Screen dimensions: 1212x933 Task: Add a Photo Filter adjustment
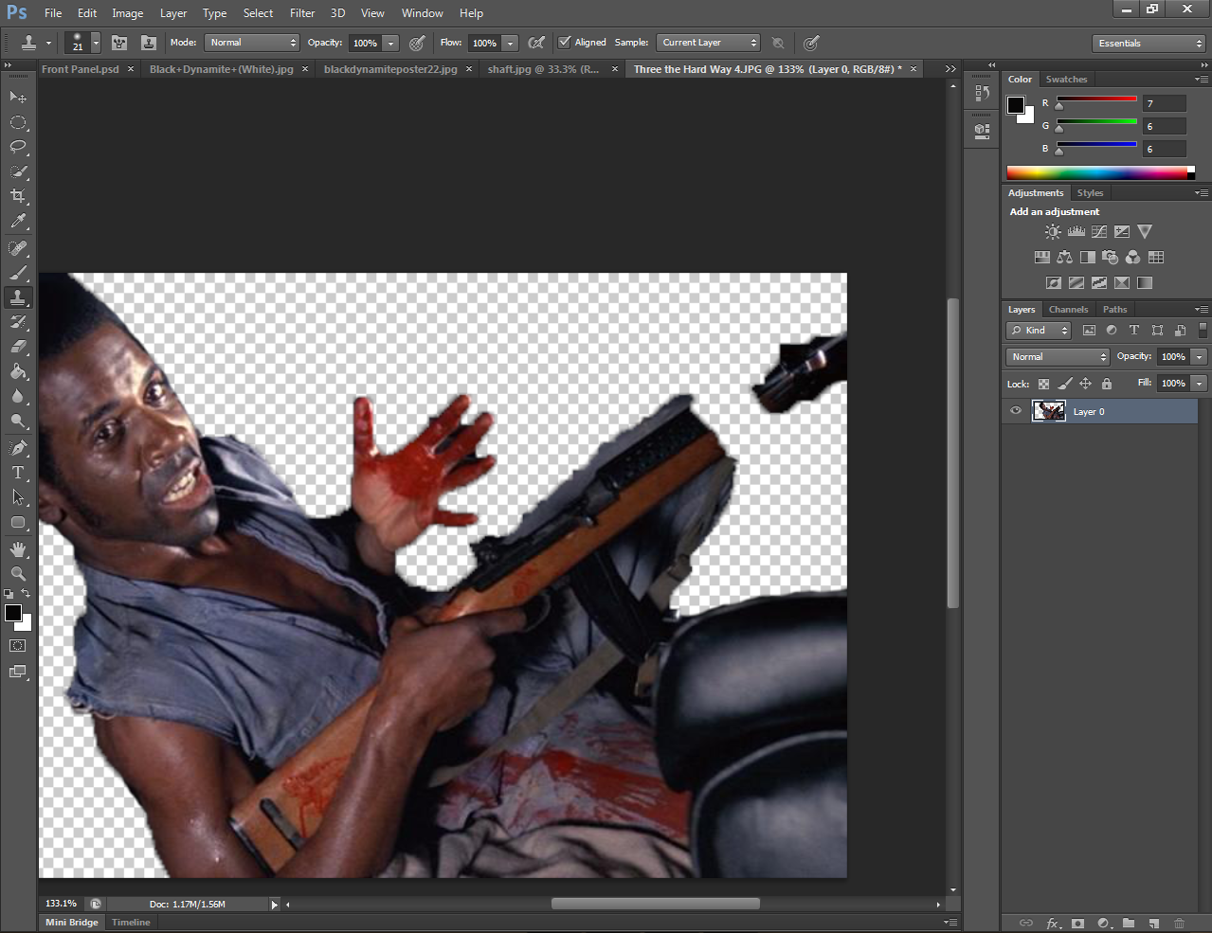[1110, 257]
